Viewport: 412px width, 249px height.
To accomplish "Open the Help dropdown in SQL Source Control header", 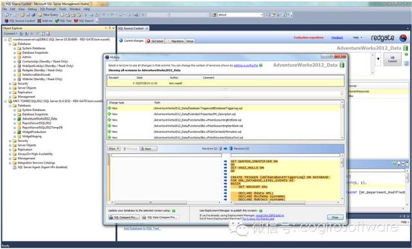I will click(357, 38).
